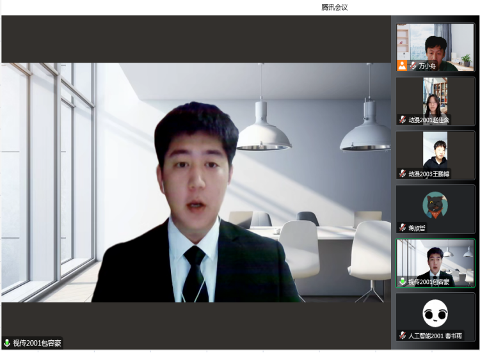Image resolution: width=480 pixels, height=353 pixels.
Task: Click 蒋欣哲's cat avatar
Action: [435, 205]
